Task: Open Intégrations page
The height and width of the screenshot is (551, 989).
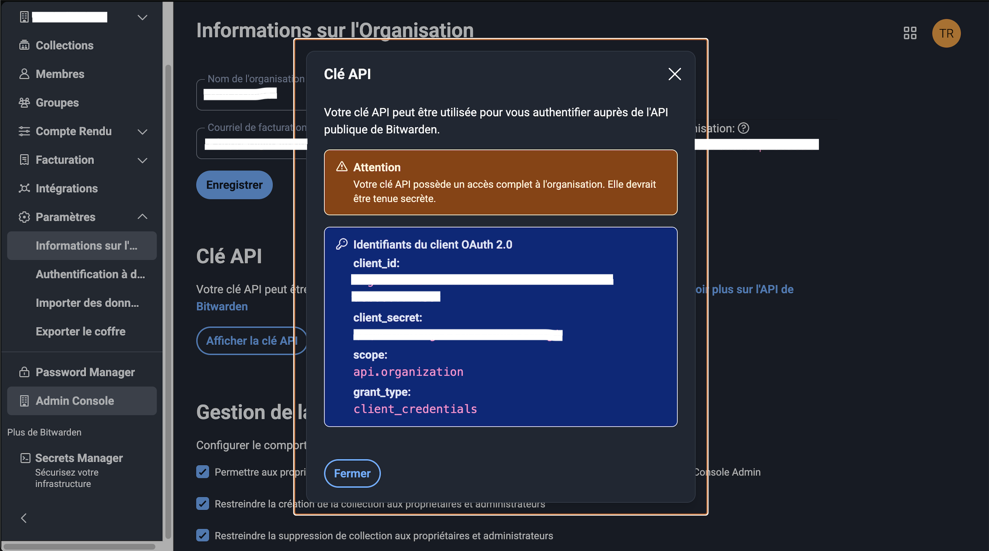Action: coord(67,188)
